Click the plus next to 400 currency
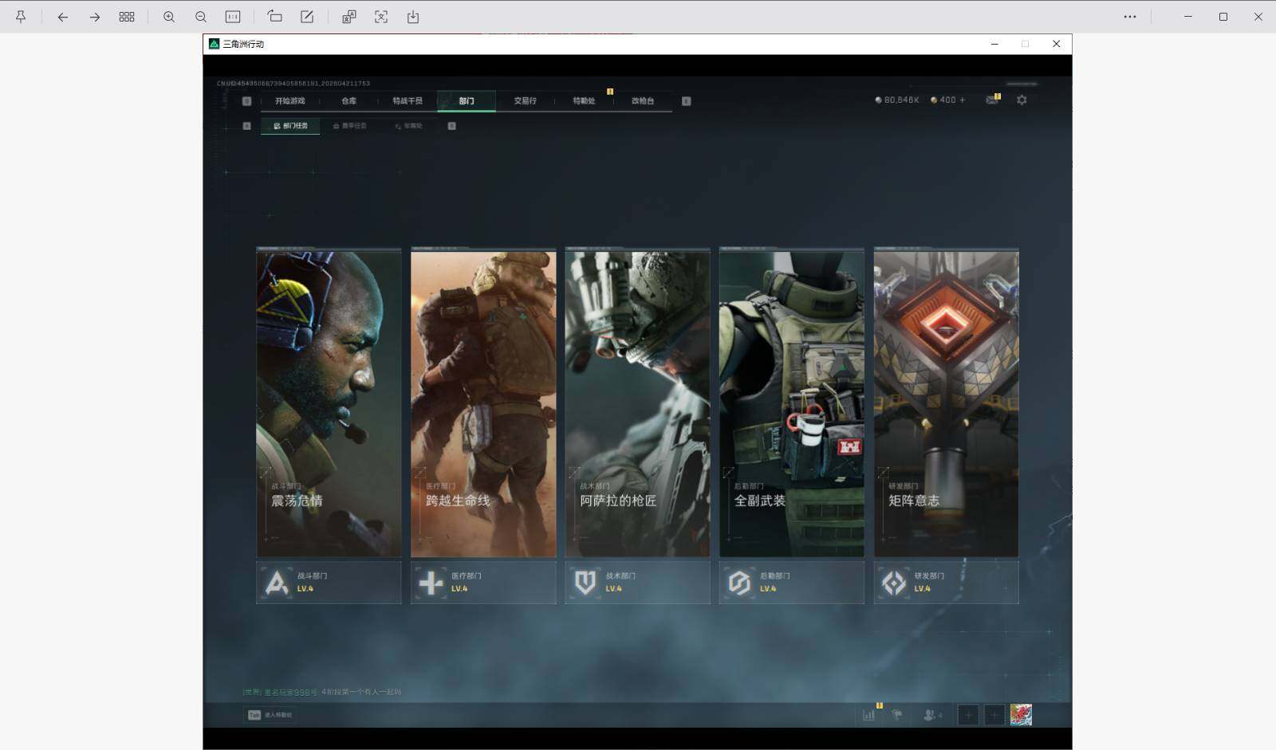The height and width of the screenshot is (750, 1276). pos(963,100)
